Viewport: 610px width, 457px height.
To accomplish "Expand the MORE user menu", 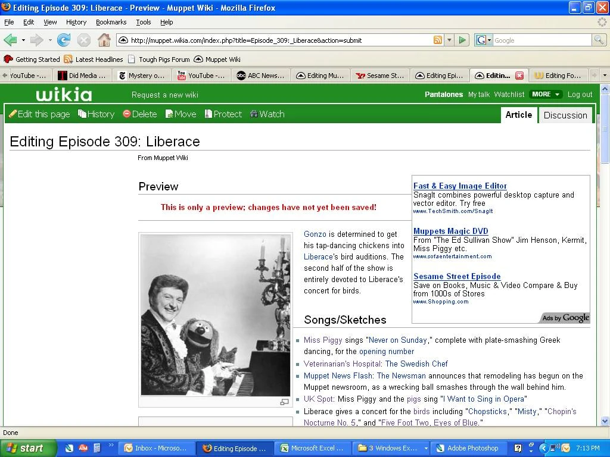I will pyautogui.click(x=546, y=95).
